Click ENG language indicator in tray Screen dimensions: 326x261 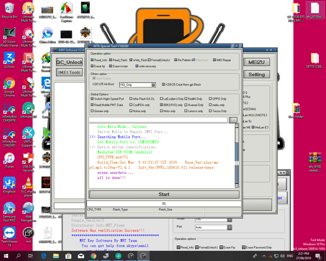[290, 256]
